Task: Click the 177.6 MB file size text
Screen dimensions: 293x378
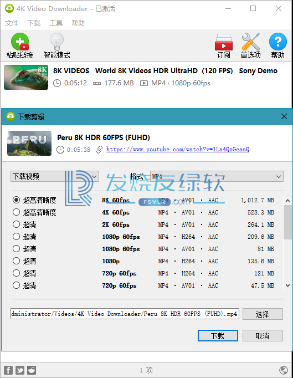Action: (x=119, y=83)
